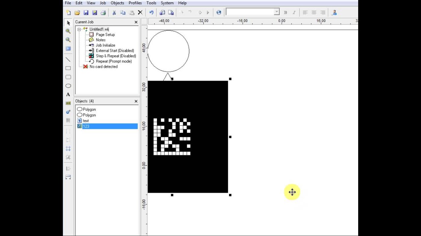Open the Tools menu
Image resolution: width=421 pixels, height=236 pixels.
click(x=151, y=3)
